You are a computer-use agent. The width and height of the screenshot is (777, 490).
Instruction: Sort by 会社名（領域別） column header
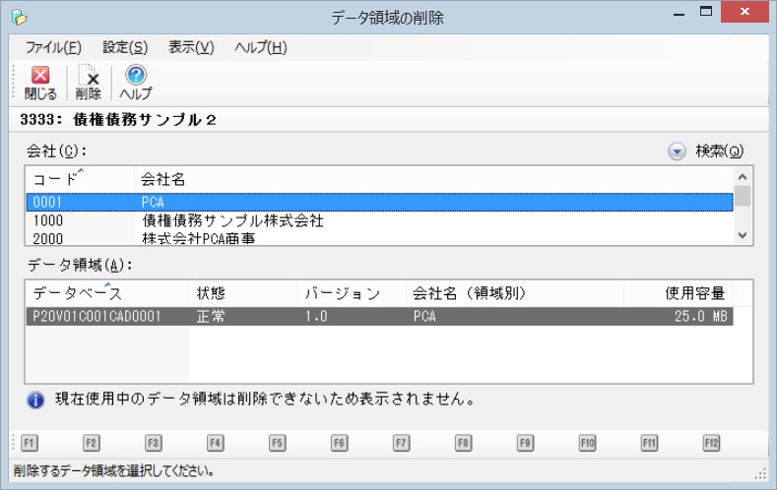515,293
